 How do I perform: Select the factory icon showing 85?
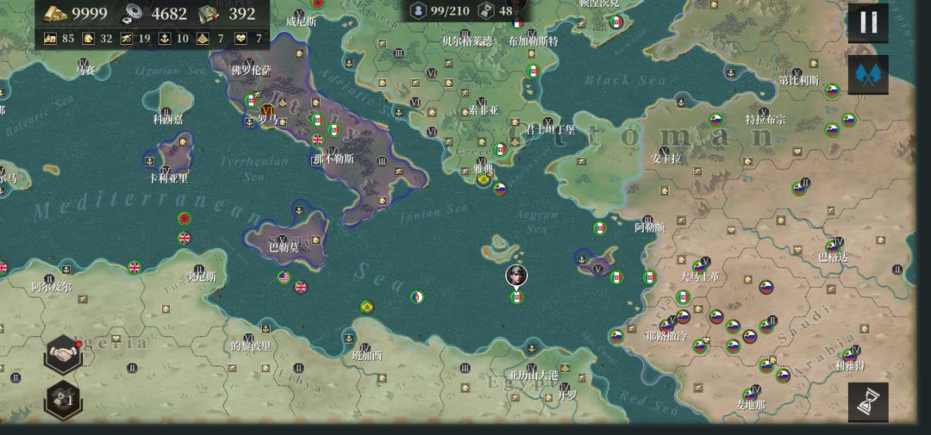51,39
